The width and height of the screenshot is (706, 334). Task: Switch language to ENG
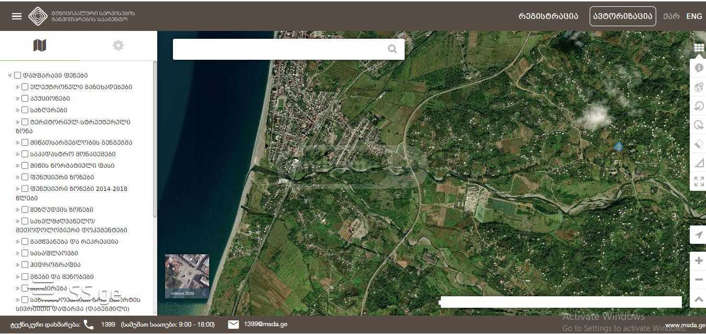pos(694,16)
